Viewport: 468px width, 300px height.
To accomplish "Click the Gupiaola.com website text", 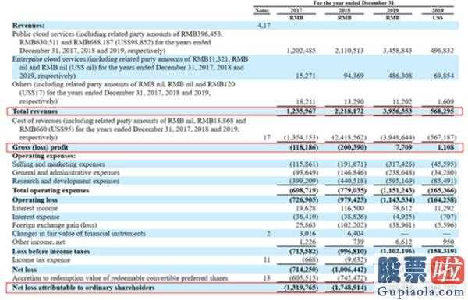I will click(421, 291).
